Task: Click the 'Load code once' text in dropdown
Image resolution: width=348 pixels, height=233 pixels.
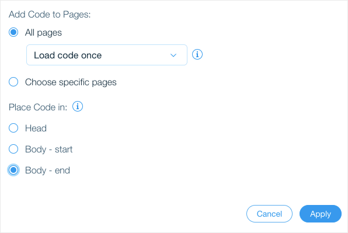Action: [68, 55]
